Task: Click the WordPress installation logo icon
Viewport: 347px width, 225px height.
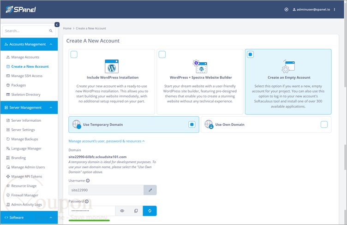Action: click(112, 66)
